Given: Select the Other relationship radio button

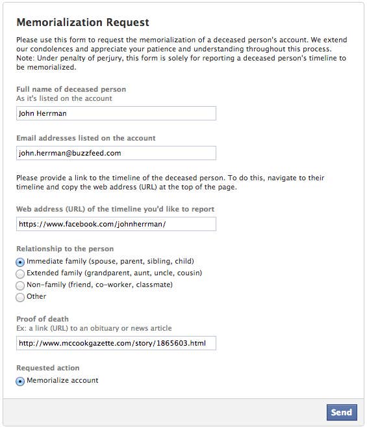Looking at the screenshot, I should coord(20,298).
